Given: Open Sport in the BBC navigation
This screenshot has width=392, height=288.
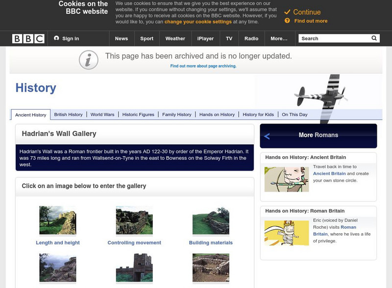Looking at the screenshot, I should coord(147,39).
